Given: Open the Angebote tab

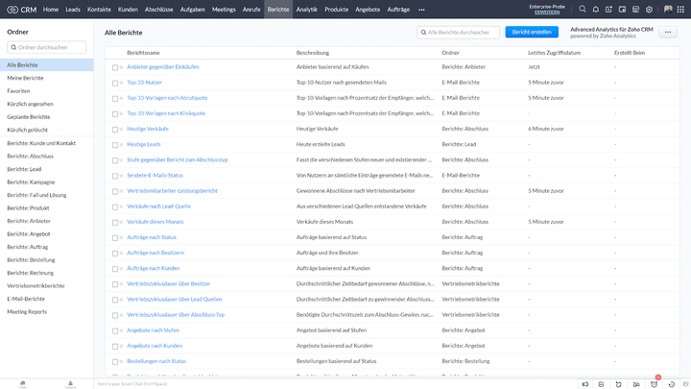Looking at the screenshot, I should (368, 10).
